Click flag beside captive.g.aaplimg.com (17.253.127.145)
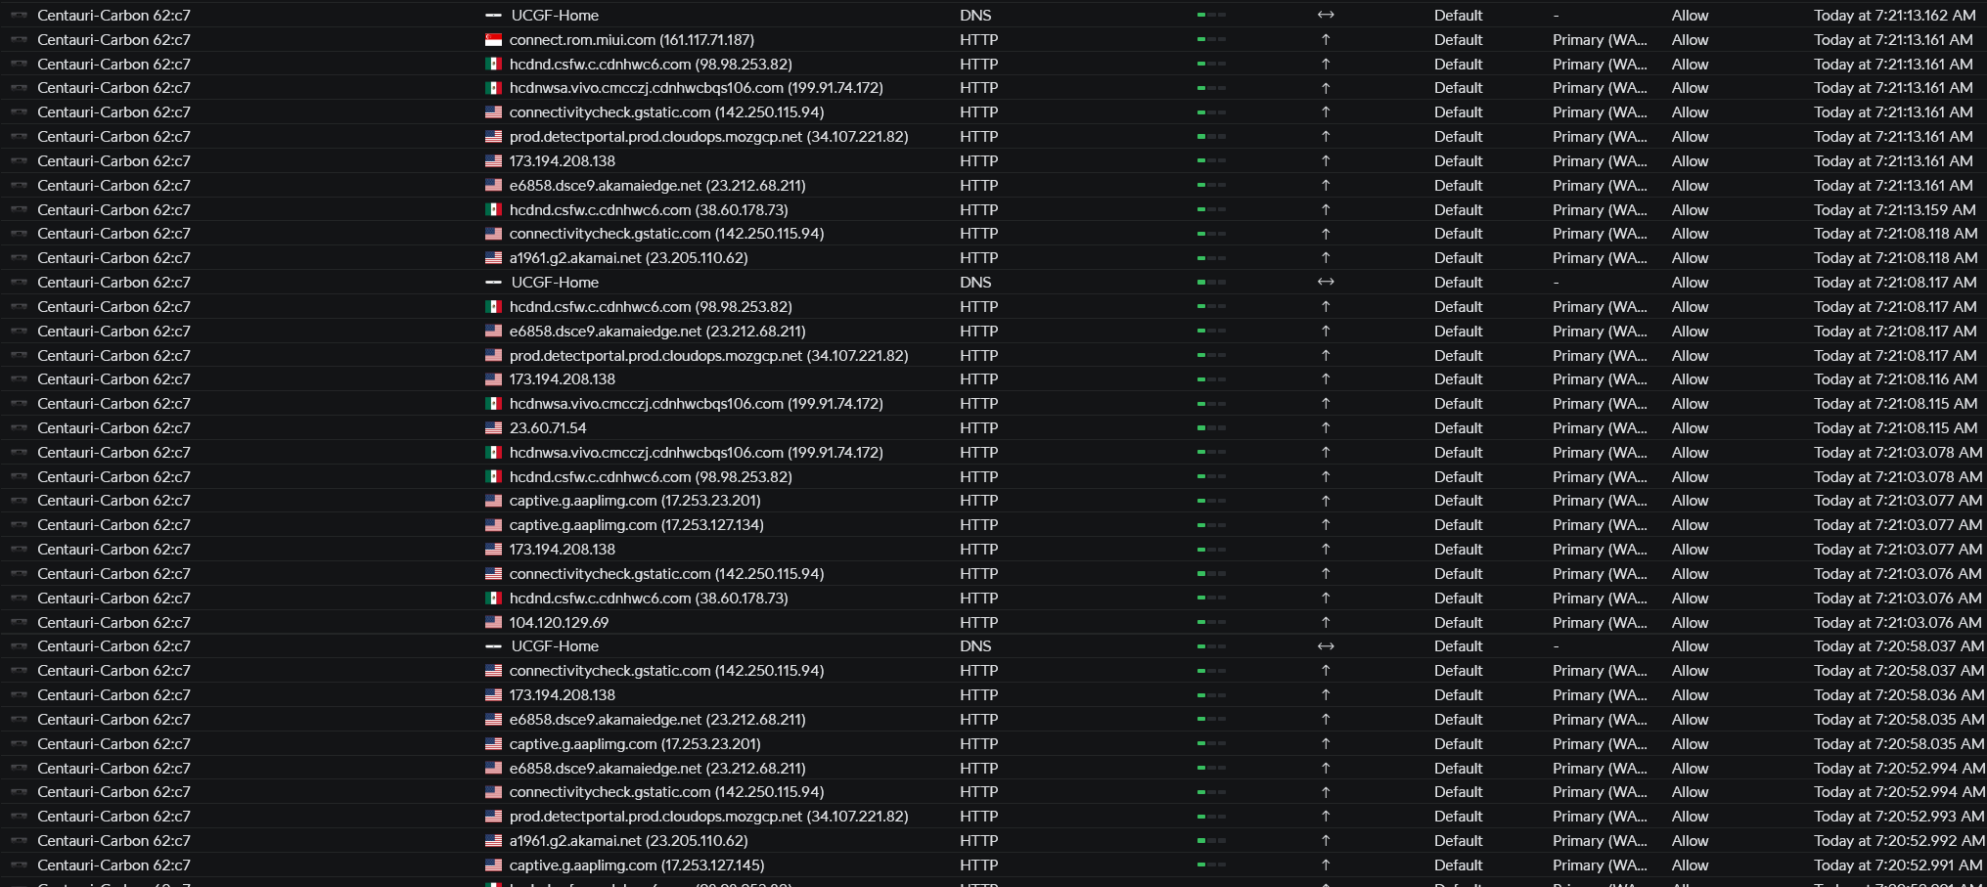Image resolution: width=1987 pixels, height=887 pixels. pyautogui.click(x=493, y=865)
